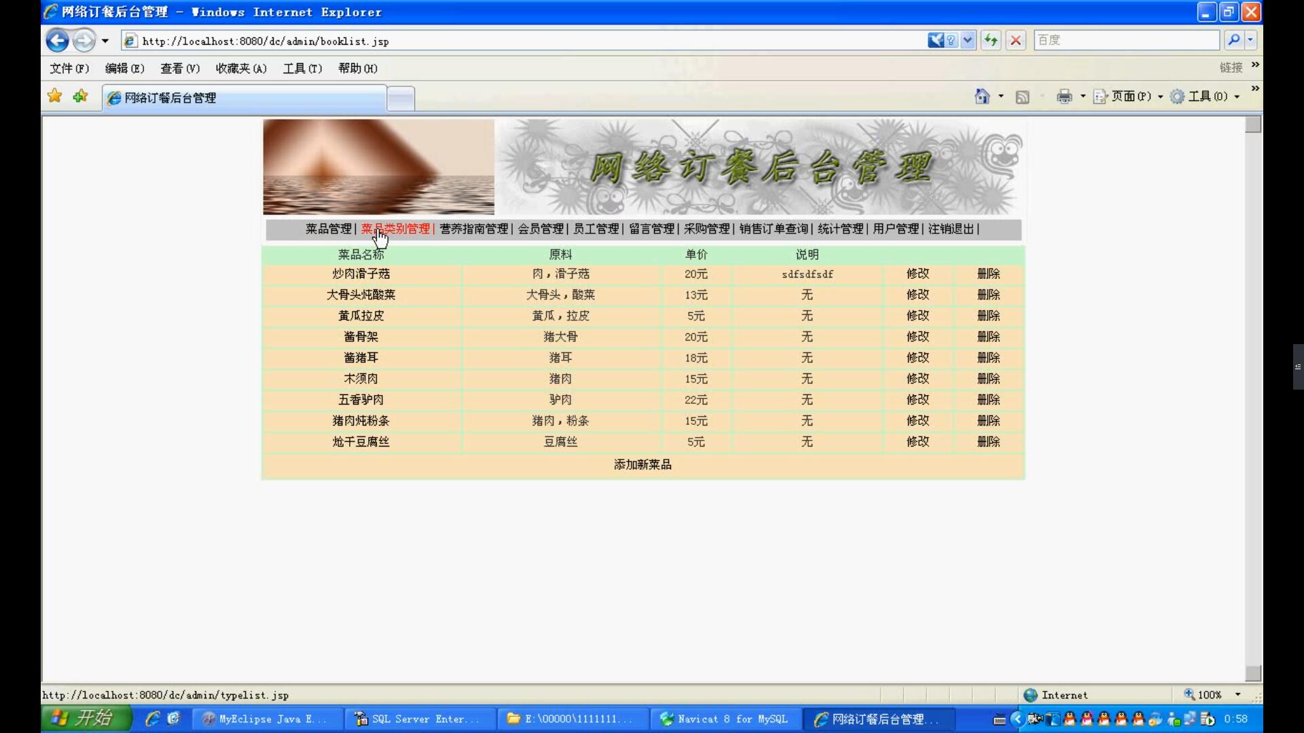Click the page vertical scrollbar up arrow

tap(1253, 125)
